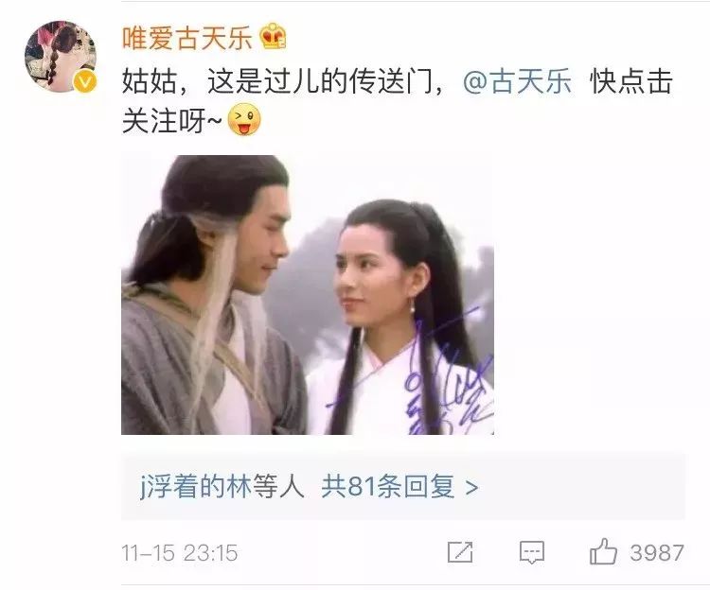Open the @古天乐 mention link

click(x=518, y=82)
